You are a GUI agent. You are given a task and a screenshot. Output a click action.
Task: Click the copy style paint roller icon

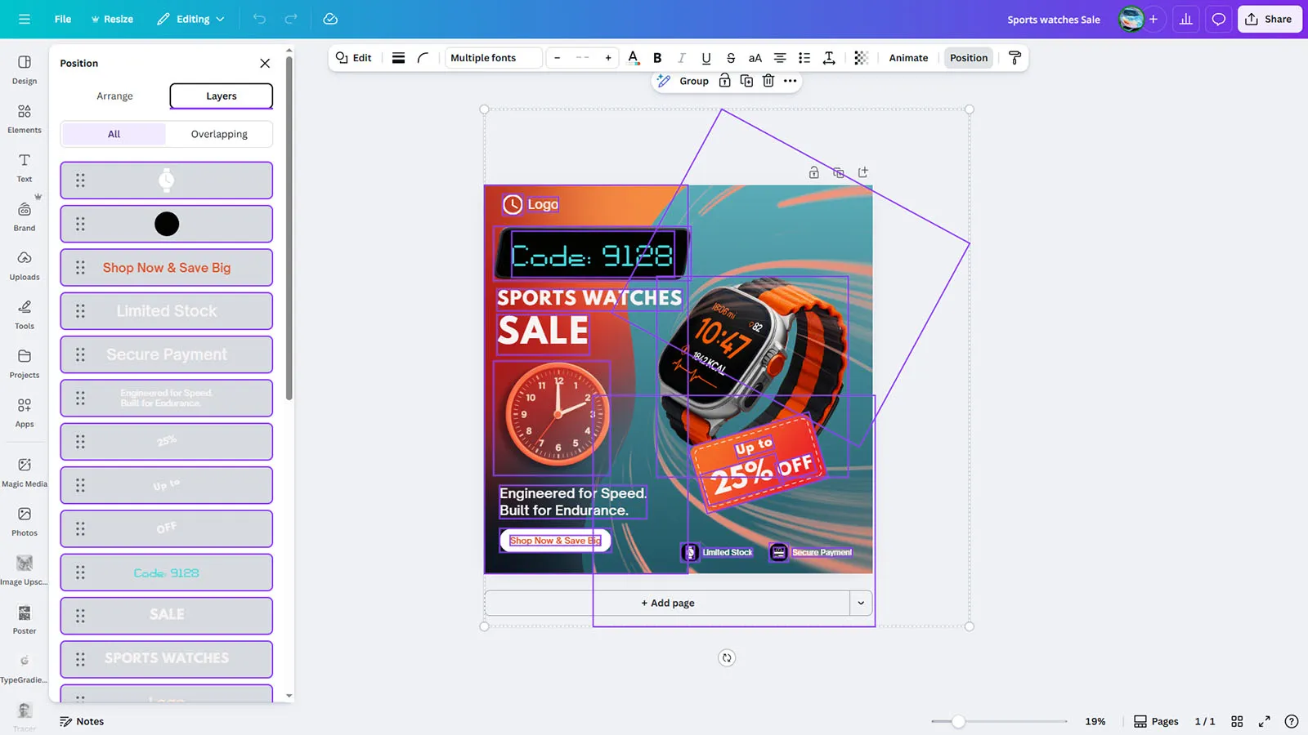pyautogui.click(x=1015, y=58)
